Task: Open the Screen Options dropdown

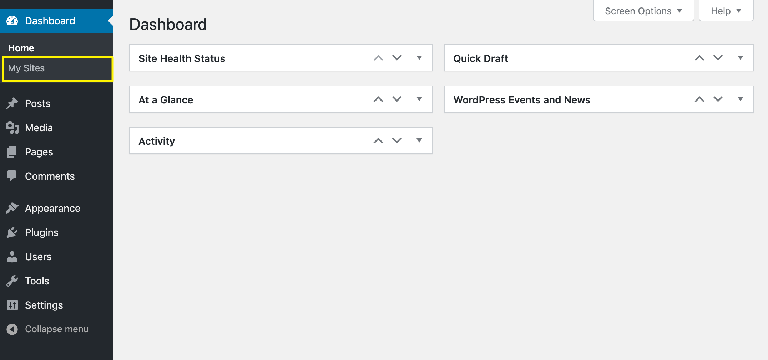Action: click(643, 11)
